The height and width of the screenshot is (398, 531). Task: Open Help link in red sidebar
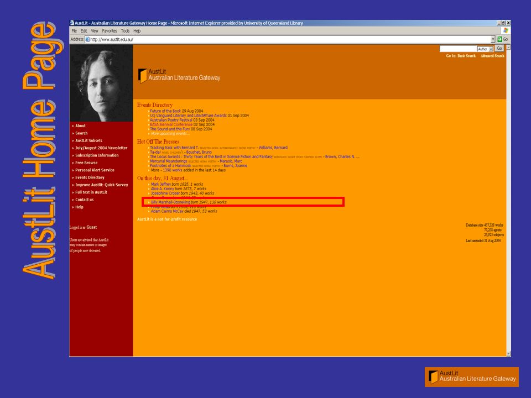pos(79,207)
